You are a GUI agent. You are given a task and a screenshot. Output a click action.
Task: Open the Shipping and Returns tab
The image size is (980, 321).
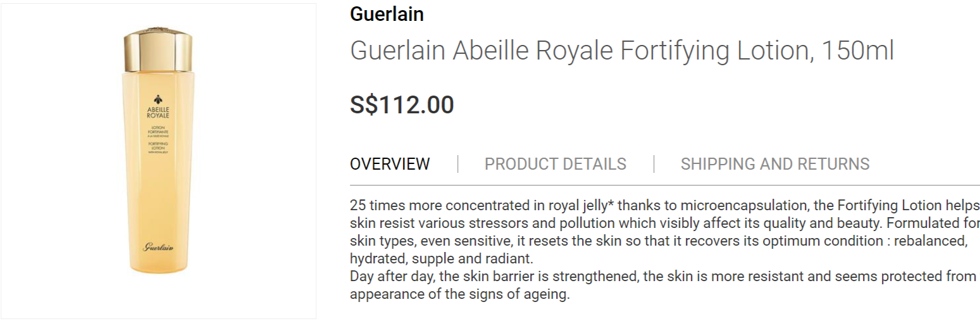pyautogui.click(x=774, y=164)
